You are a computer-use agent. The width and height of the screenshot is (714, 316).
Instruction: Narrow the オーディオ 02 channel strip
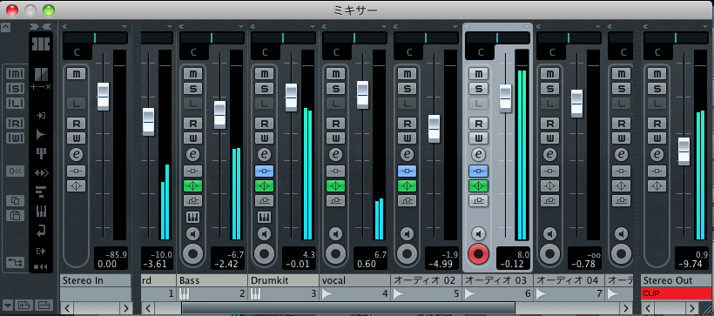(x=395, y=26)
